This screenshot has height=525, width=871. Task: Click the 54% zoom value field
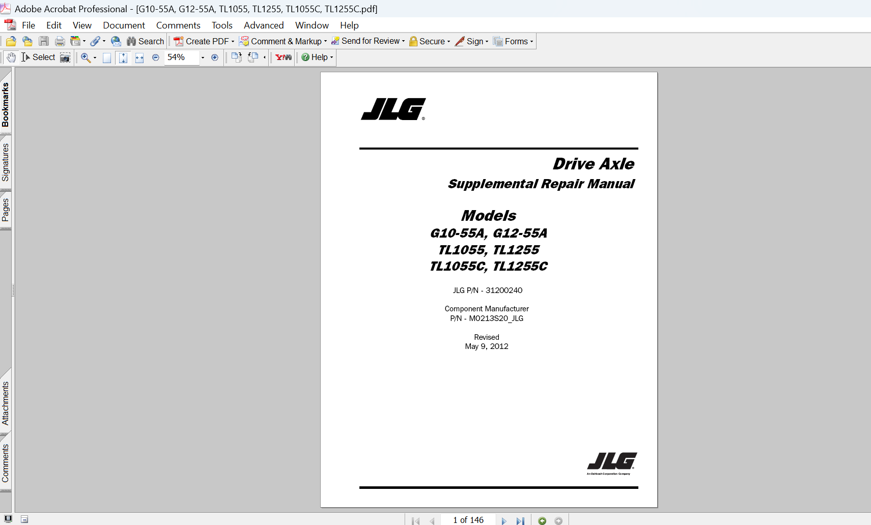pyautogui.click(x=181, y=57)
